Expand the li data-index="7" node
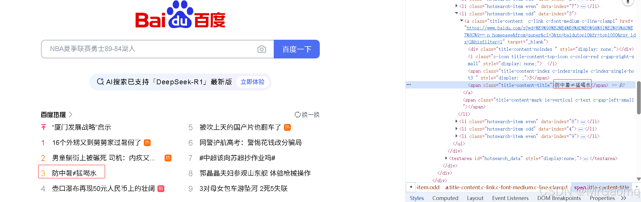The height and width of the screenshot is (202, 641). (x=457, y=6)
